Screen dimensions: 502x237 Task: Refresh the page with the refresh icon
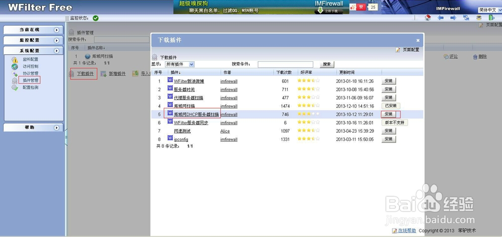coord(466,18)
